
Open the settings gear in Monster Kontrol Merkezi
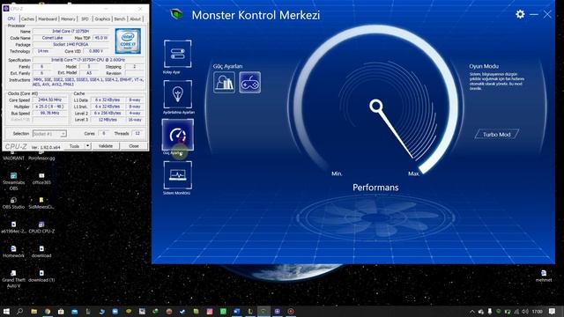pos(520,14)
